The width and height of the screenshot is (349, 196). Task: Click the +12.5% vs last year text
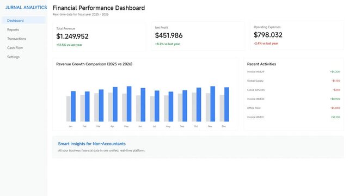(69, 45)
